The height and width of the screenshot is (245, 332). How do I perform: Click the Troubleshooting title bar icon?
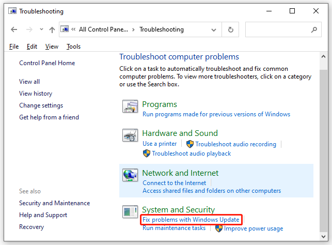[x=12, y=11]
